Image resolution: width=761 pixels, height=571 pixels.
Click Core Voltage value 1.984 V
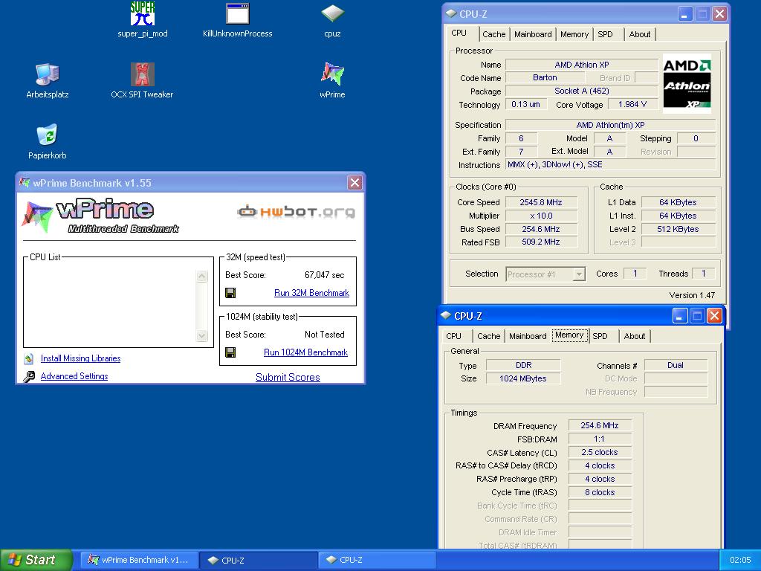632,104
